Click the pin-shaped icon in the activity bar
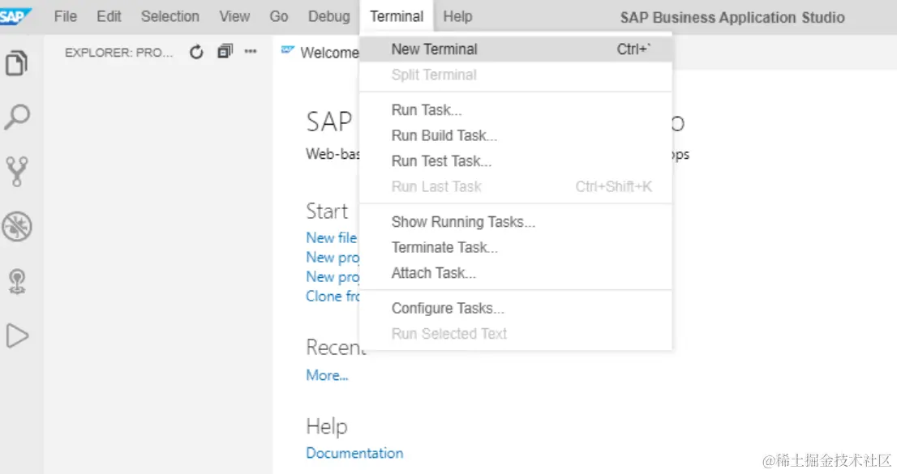Screen dimensions: 897x474 tap(16, 281)
